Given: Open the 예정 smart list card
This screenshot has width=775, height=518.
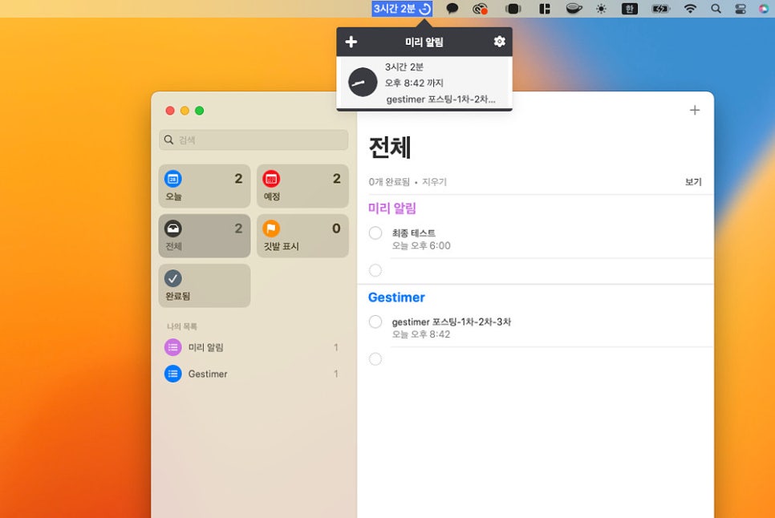Looking at the screenshot, I should (302, 186).
